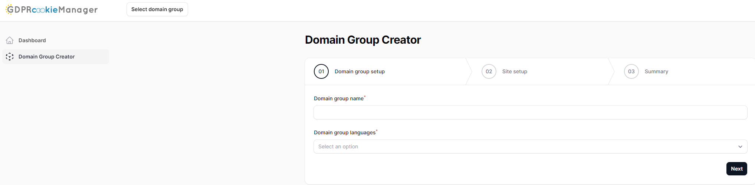Click the step 03 circle icon
Image resolution: width=755 pixels, height=185 pixels.
(x=631, y=71)
